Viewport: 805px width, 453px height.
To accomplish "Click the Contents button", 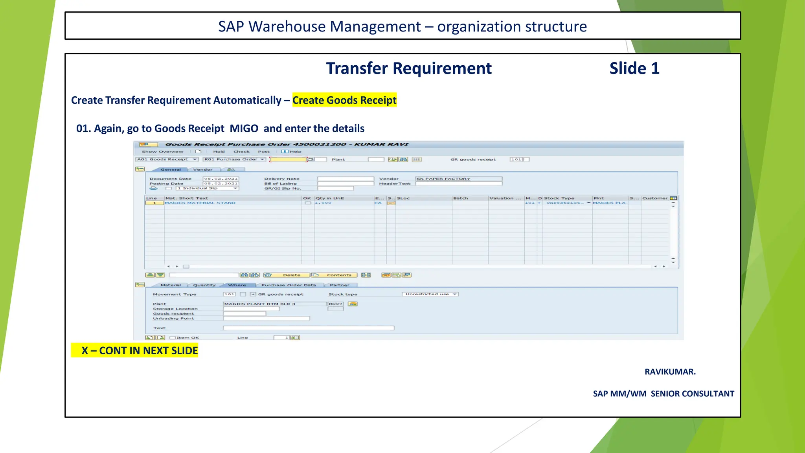I will click(x=334, y=275).
